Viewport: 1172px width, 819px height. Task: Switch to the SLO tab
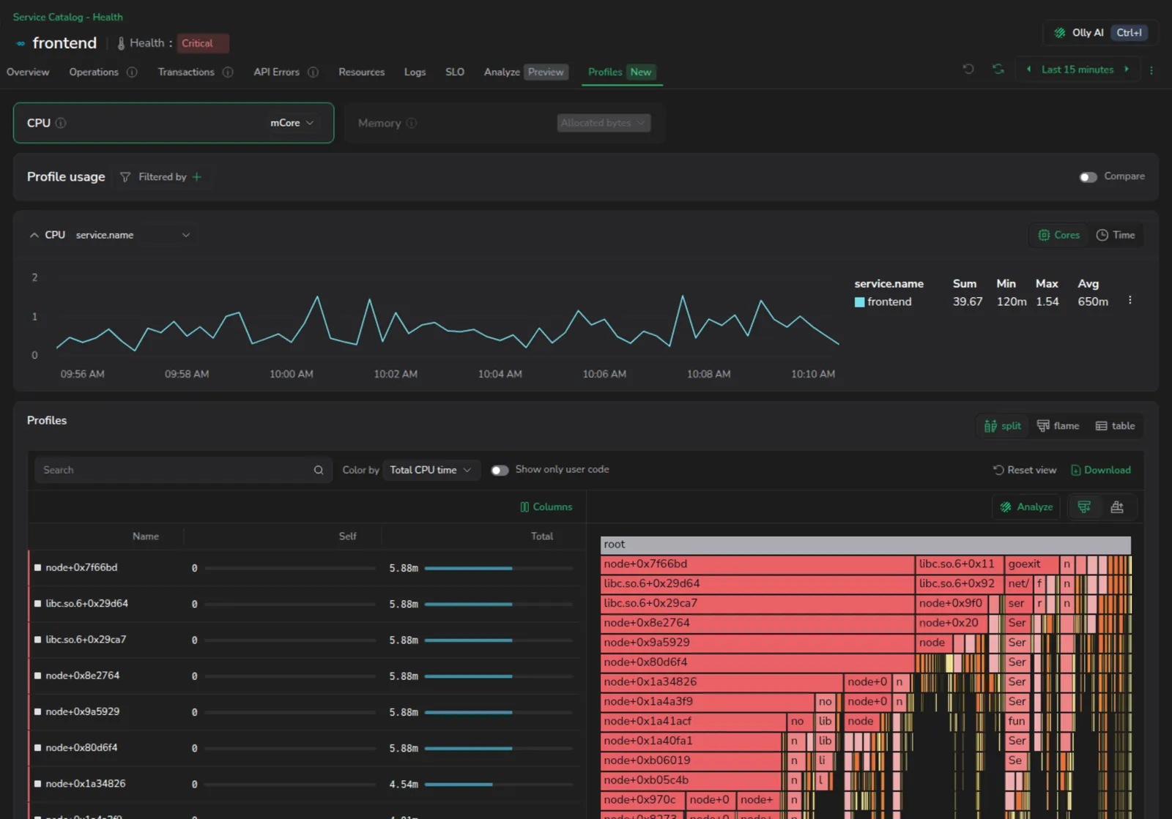click(x=455, y=72)
